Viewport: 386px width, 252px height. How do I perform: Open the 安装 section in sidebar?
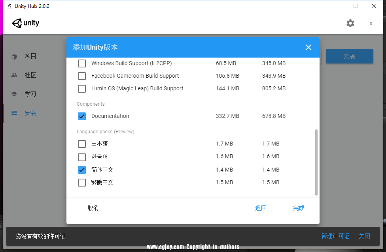pyautogui.click(x=30, y=113)
